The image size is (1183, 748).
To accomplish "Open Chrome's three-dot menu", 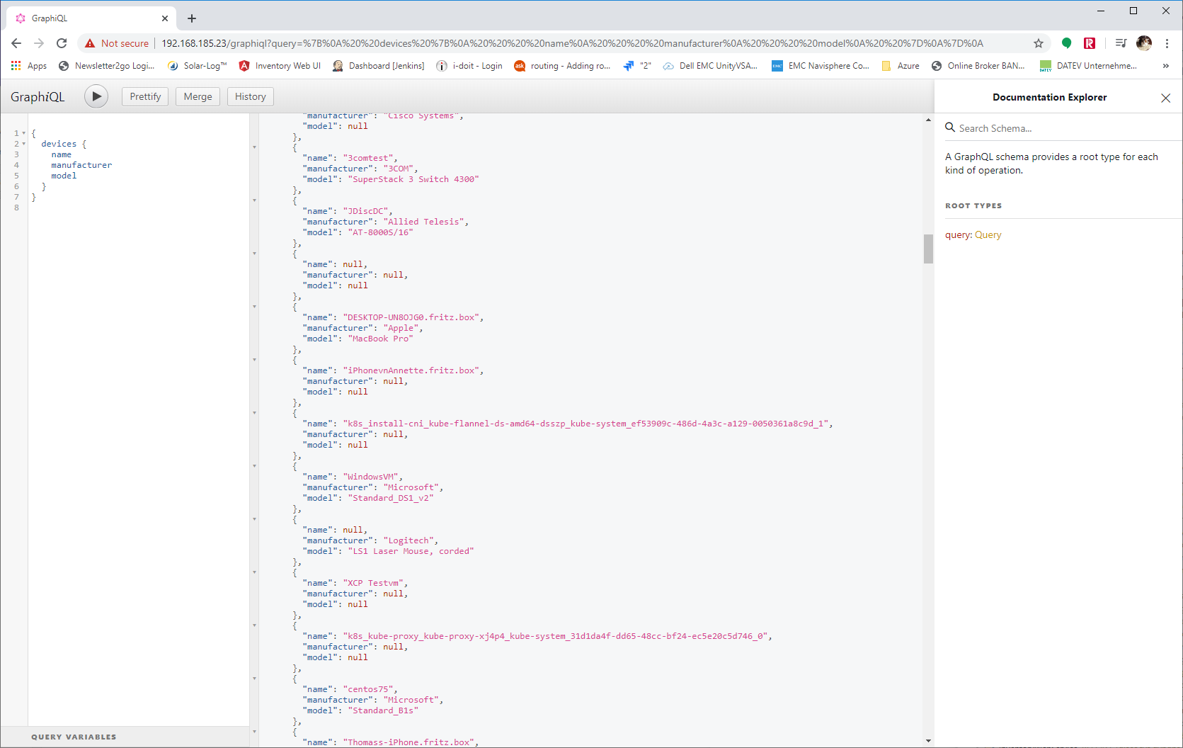I will click(1167, 43).
